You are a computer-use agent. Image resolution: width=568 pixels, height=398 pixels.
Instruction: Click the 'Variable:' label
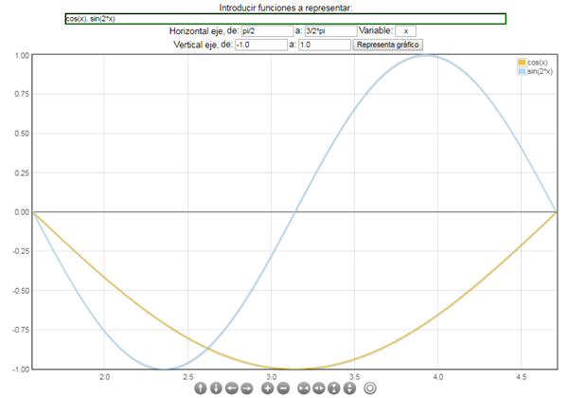(376, 30)
